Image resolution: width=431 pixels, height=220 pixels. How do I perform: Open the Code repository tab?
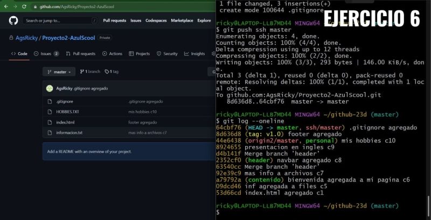tap(19, 54)
